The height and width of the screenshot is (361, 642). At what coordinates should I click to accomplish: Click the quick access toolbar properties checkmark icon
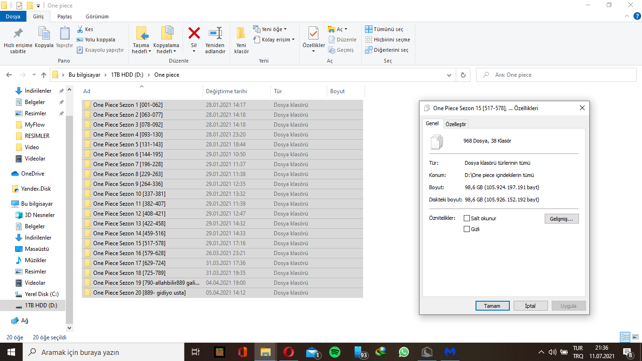19,6
